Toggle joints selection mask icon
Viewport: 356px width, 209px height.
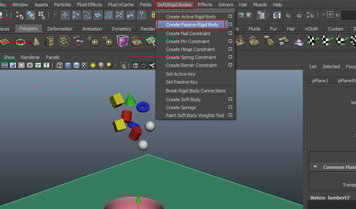(76, 15)
